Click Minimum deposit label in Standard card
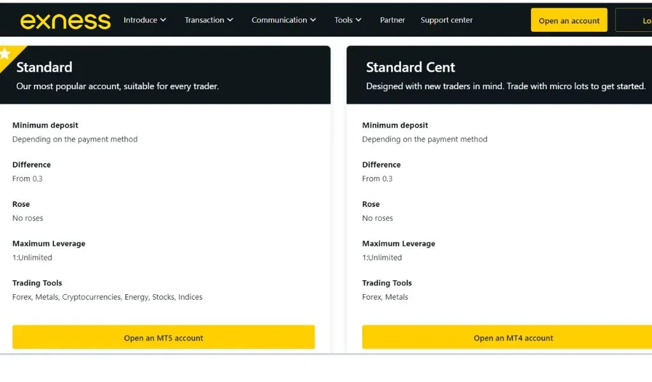This screenshot has width=652, height=382. [x=45, y=125]
